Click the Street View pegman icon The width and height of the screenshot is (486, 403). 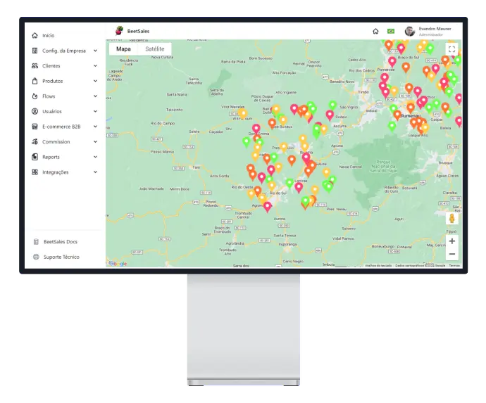coord(451,219)
